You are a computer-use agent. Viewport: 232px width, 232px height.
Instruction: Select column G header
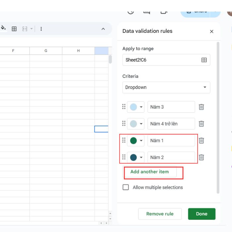tap(46, 51)
